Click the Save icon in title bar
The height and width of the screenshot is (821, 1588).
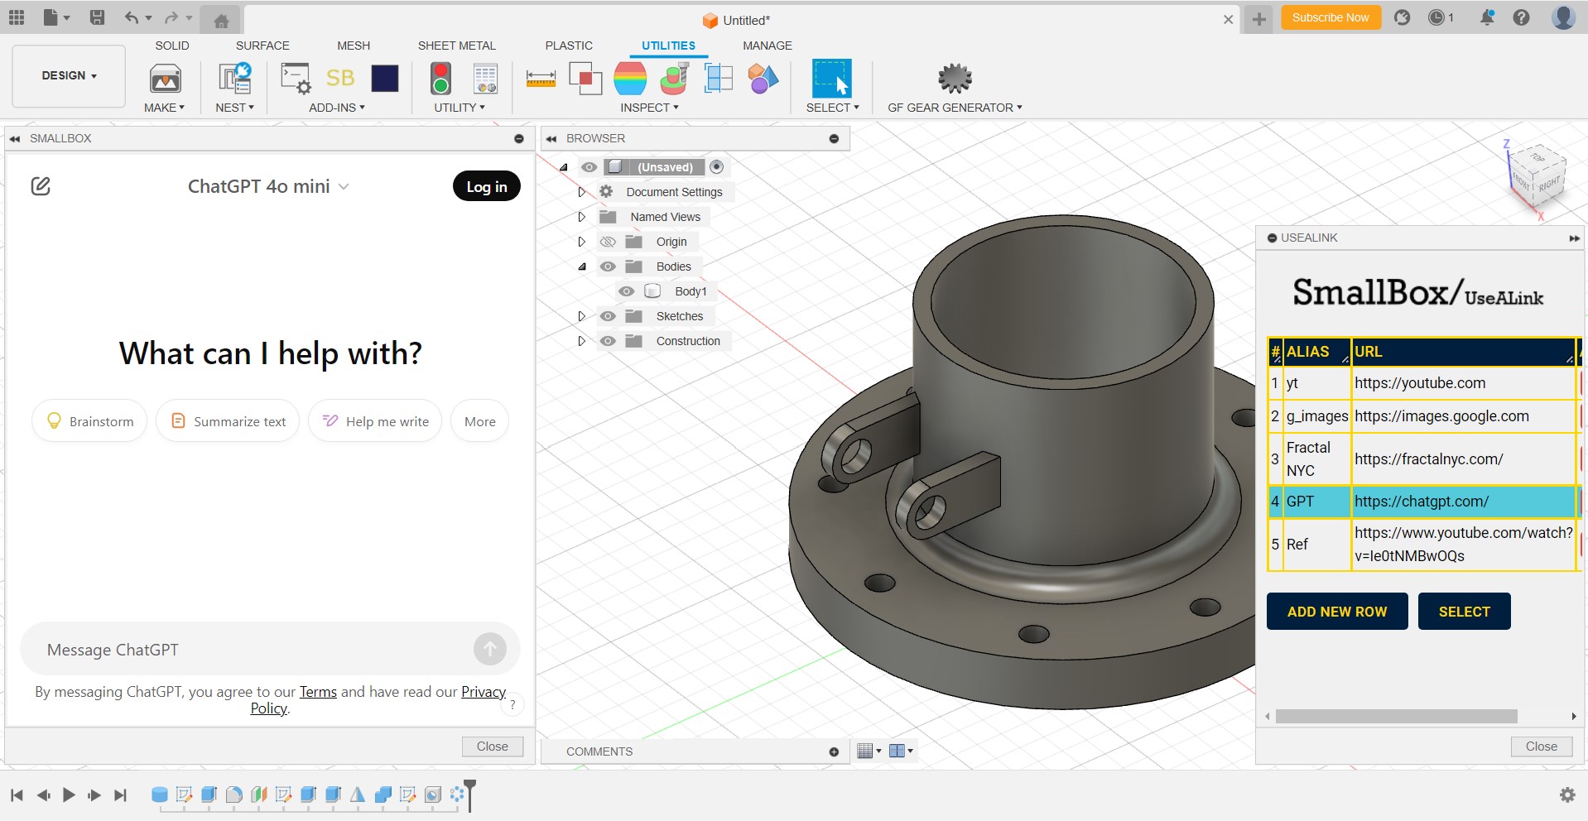[97, 17]
